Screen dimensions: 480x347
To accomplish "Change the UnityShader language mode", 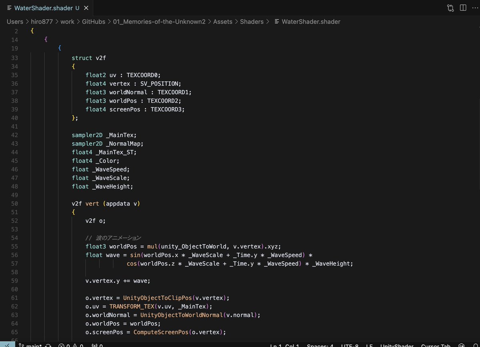I will [396, 345].
